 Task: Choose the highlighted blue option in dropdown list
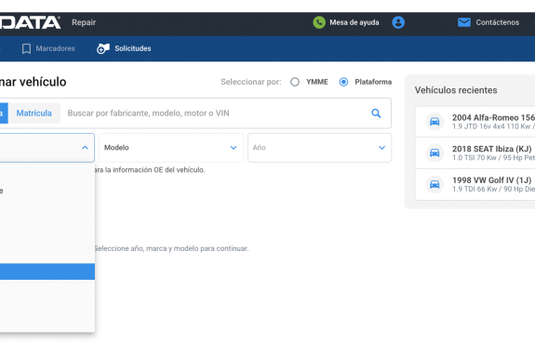[x=47, y=271]
